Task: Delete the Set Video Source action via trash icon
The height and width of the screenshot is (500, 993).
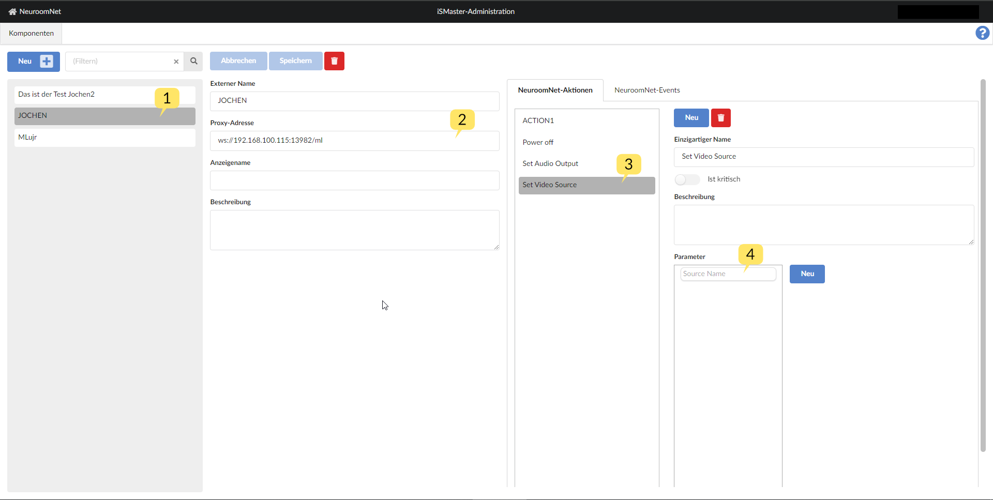Action: [x=720, y=118]
